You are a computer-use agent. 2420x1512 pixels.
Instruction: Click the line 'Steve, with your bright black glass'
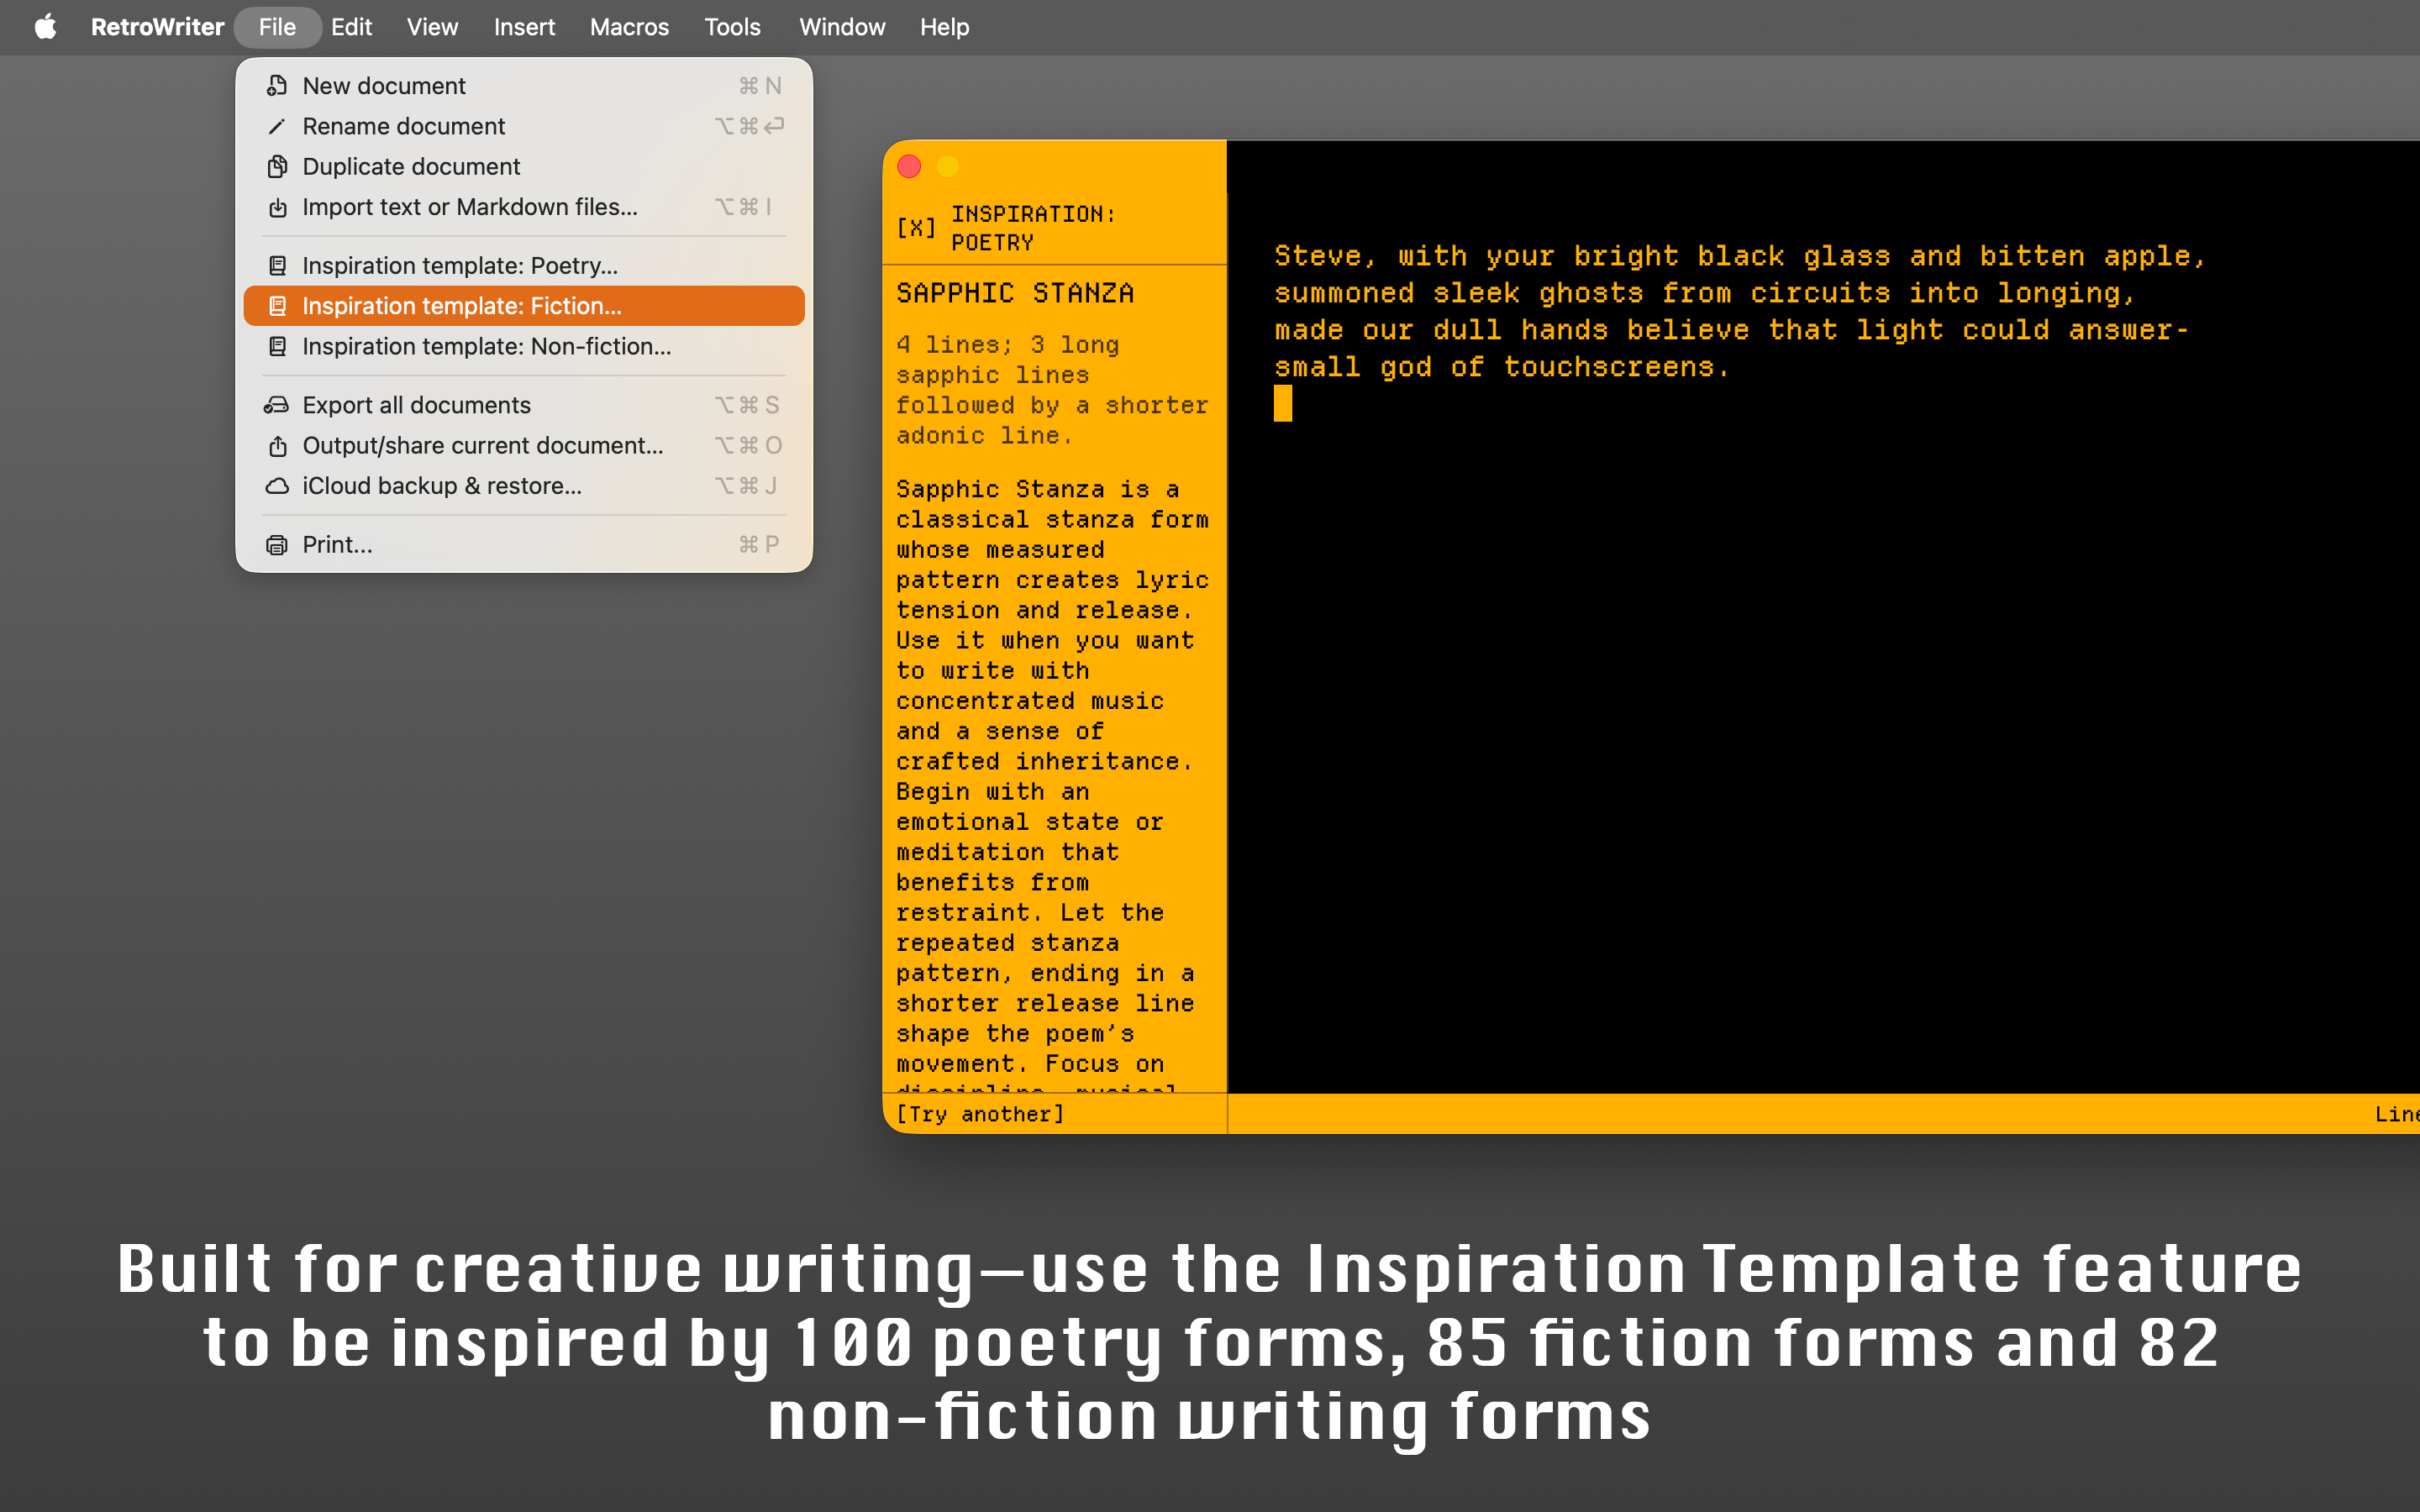[1739, 256]
